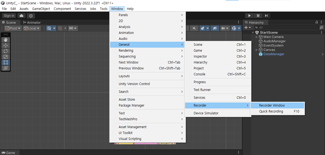The image size is (325, 155).
Task: Open the StartScene row options menu
Action: 322,33
